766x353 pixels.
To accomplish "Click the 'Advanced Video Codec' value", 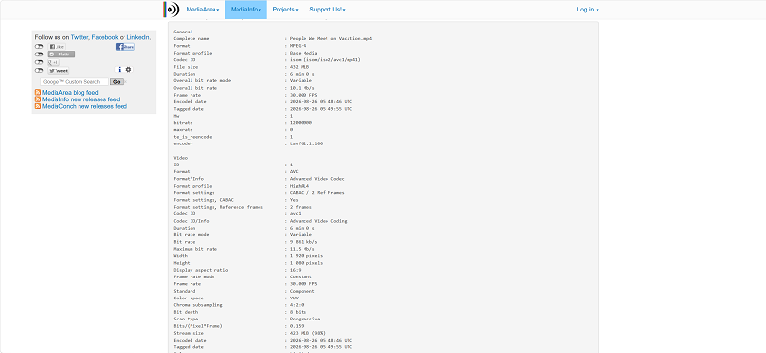I will coord(317,179).
